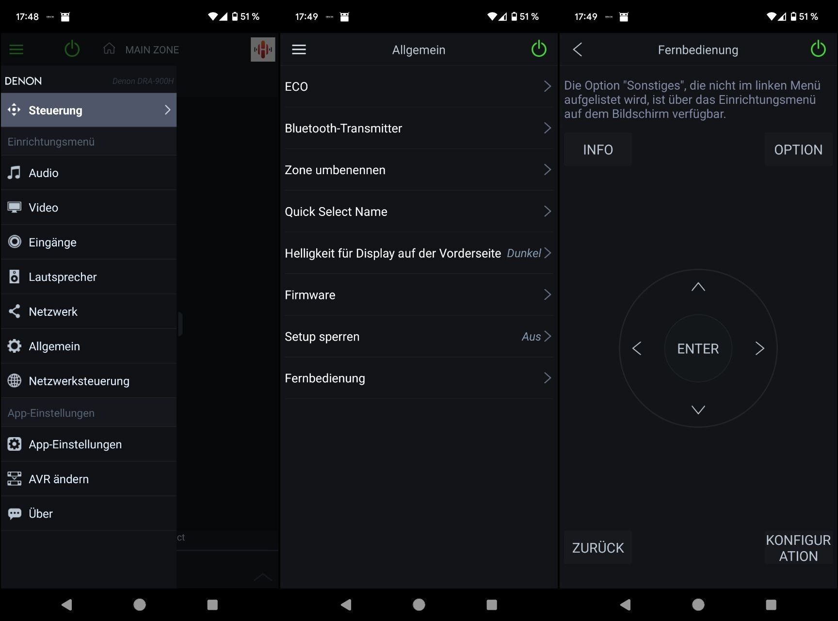Screen dimensions: 838x621
Task: Click the AVR ändern device icon
Action: [x=15, y=478]
